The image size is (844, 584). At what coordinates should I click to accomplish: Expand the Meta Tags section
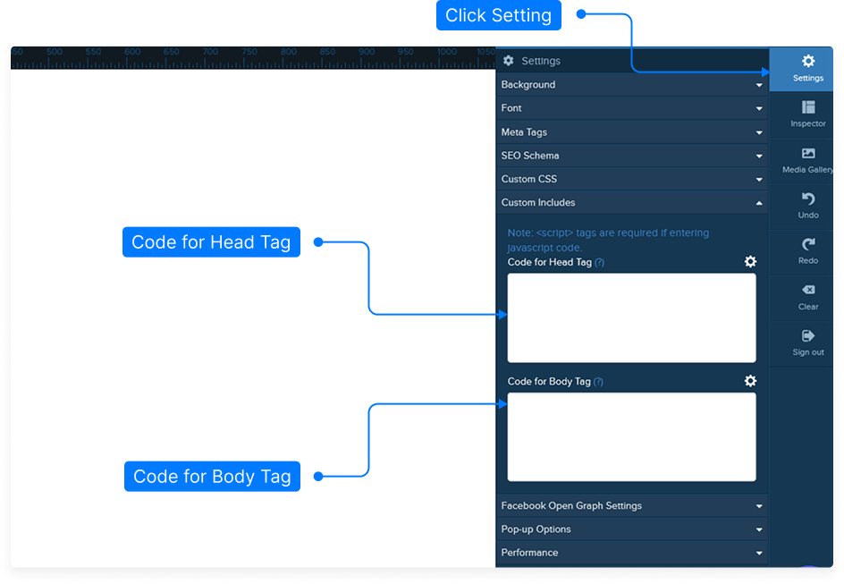point(631,132)
